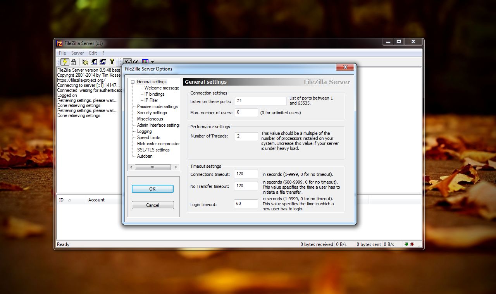Open the ? help menu
The width and height of the screenshot is (496, 294).
103,53
